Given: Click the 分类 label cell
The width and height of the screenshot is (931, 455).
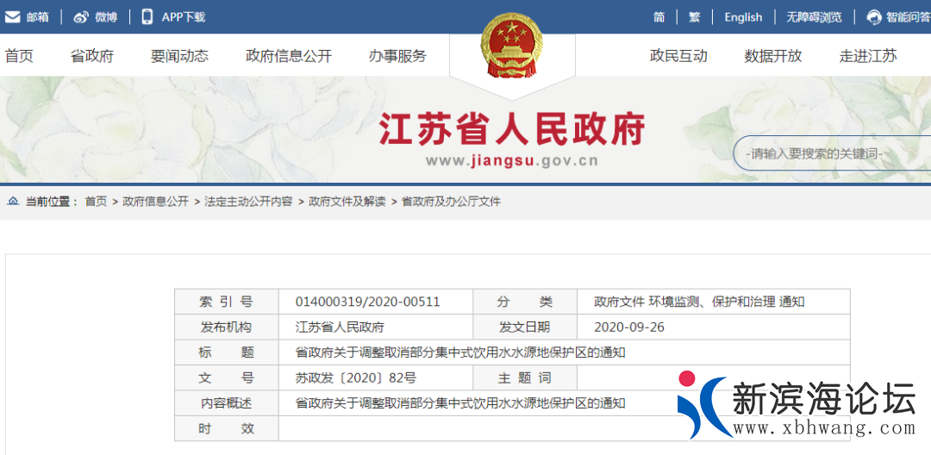Looking at the screenshot, I should point(525,302).
